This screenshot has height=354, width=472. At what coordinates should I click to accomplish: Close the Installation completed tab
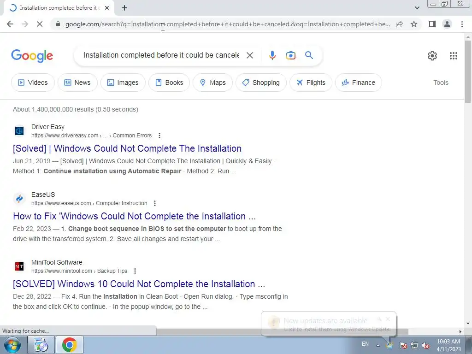tap(107, 8)
